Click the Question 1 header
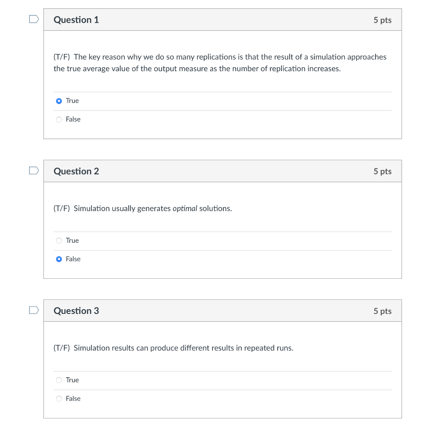Viewport: 438px width, 424px height. tap(76, 19)
